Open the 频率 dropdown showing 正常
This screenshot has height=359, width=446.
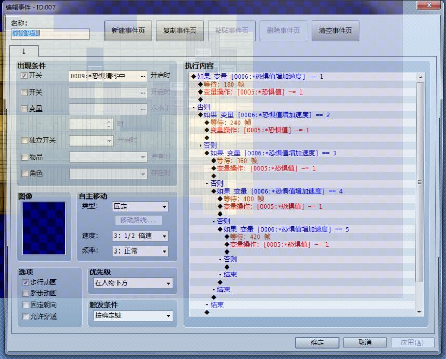coord(140,251)
